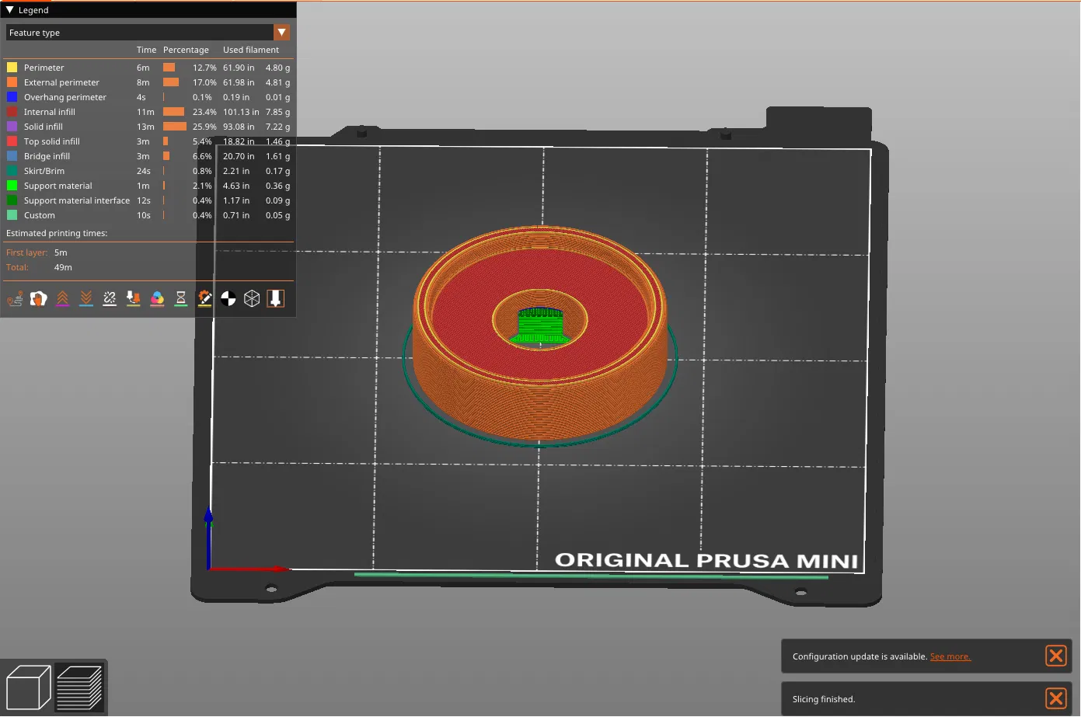1081x717 pixels.
Task: Click the Perimeter yellow color swatch
Action: pos(12,68)
